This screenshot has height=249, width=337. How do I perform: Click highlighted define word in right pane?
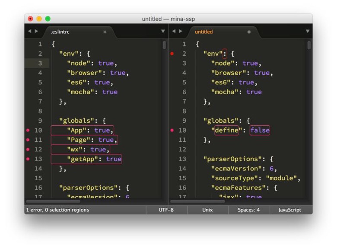coord(226,130)
